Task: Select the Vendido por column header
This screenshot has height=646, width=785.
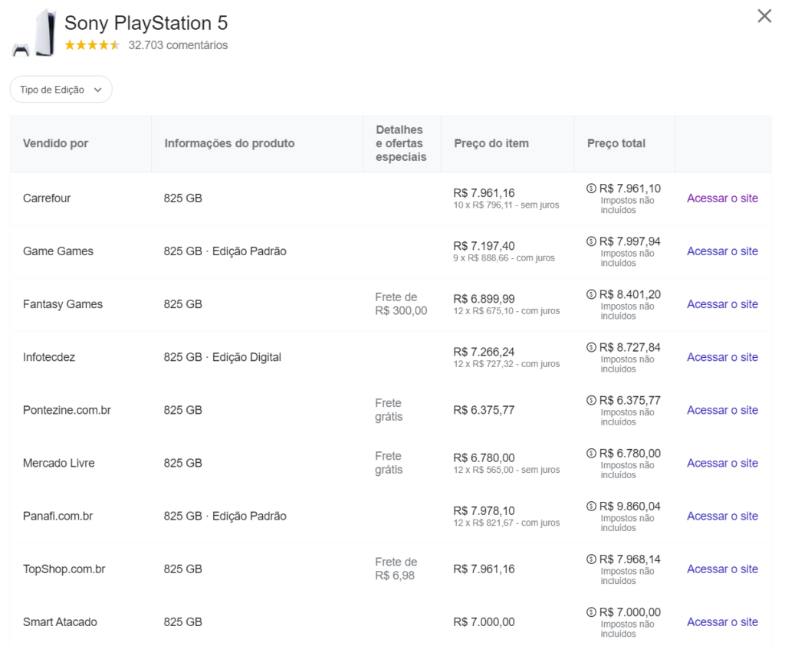Action: tap(56, 143)
